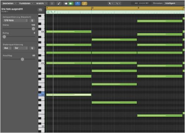Open the Ansicht menu

pos(41,4)
